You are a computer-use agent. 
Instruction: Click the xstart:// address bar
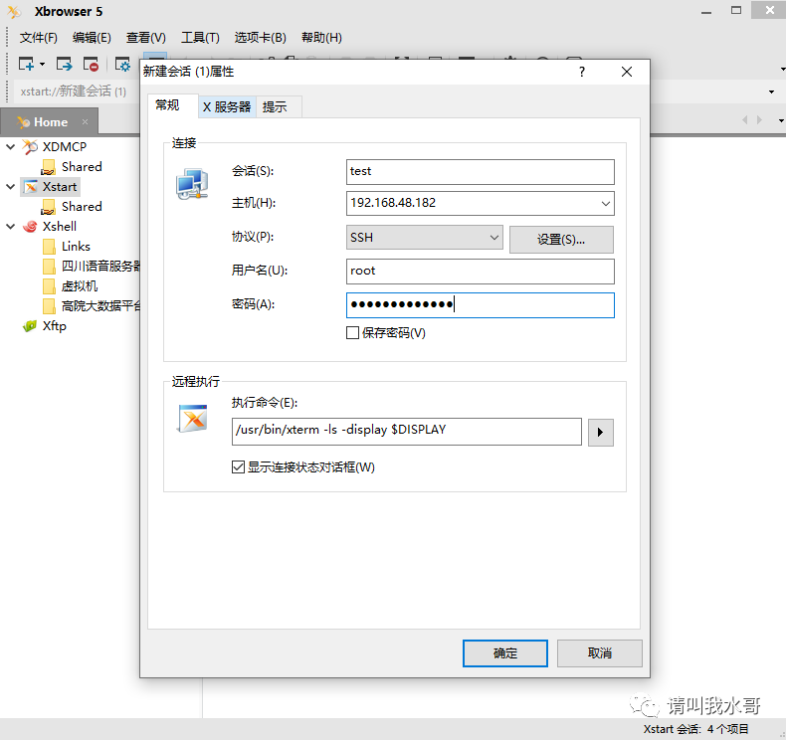[x=75, y=92]
